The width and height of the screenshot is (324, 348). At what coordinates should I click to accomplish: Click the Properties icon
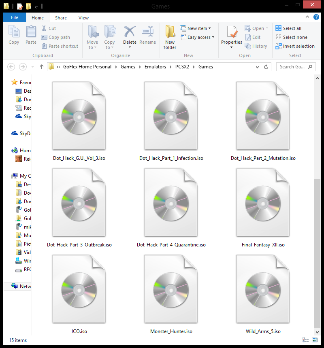tap(232, 32)
